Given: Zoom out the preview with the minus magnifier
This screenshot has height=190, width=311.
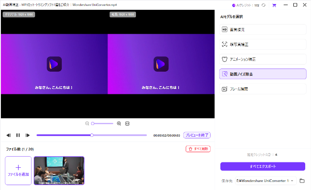Looking at the screenshot, I should [87, 123].
